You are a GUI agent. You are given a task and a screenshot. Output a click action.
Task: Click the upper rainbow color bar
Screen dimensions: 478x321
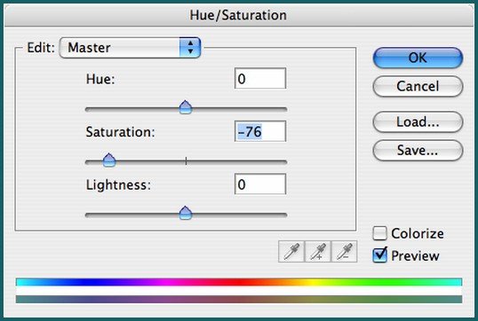point(239,282)
